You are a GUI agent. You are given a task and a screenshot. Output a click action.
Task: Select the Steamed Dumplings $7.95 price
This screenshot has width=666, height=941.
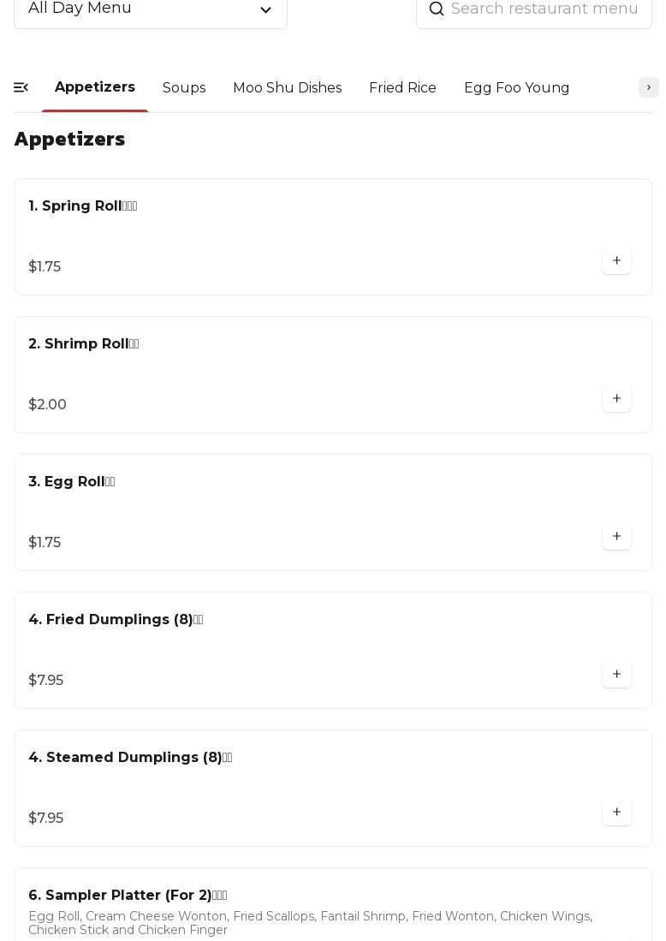coord(46,819)
